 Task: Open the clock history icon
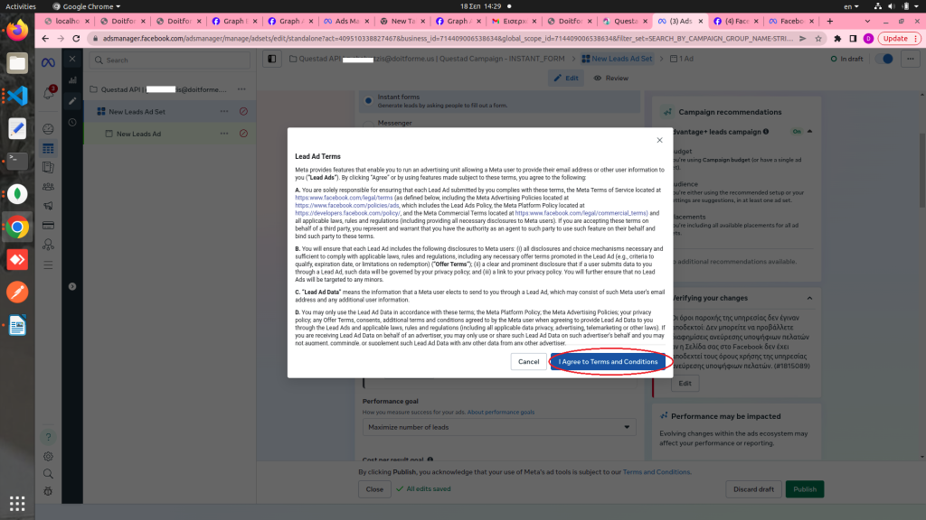(72, 120)
